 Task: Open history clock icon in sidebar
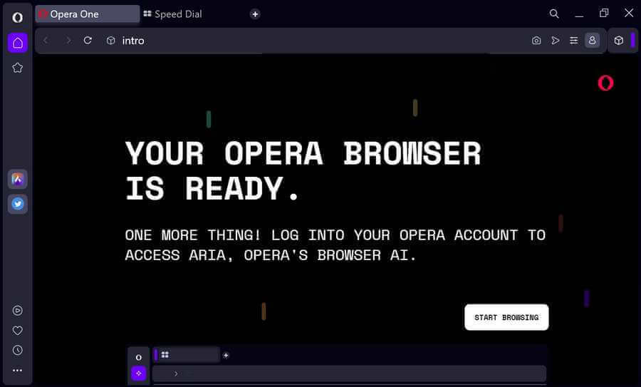pyautogui.click(x=17, y=350)
